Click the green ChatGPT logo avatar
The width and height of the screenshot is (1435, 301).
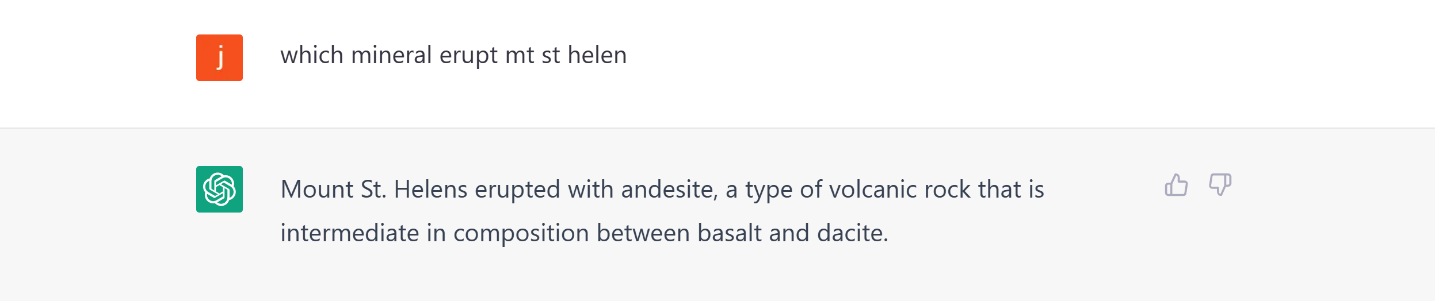tap(219, 190)
